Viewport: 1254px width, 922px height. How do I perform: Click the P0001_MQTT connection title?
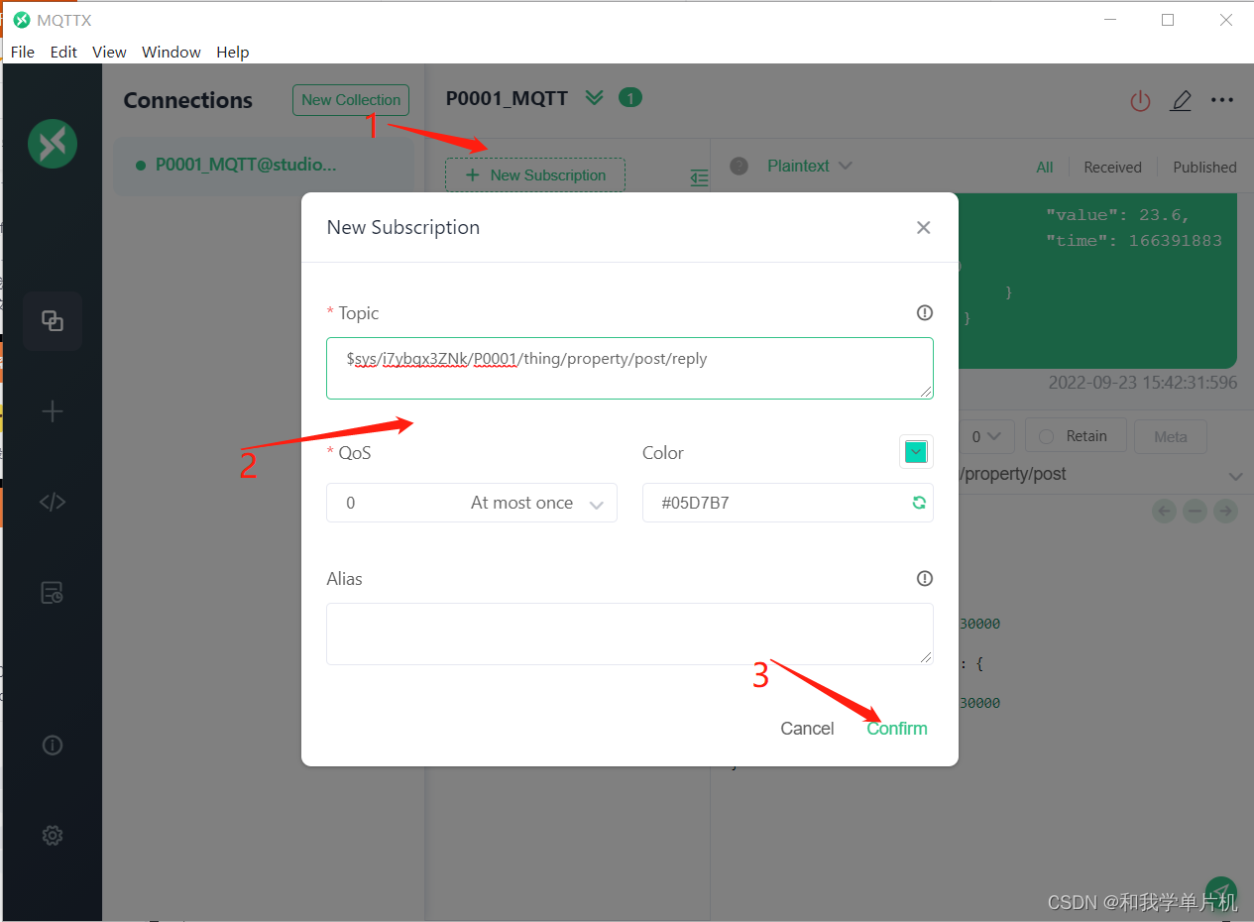[x=507, y=98]
